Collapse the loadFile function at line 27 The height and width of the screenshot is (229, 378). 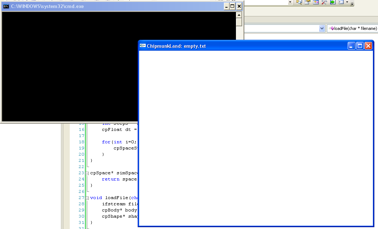(x=87, y=198)
